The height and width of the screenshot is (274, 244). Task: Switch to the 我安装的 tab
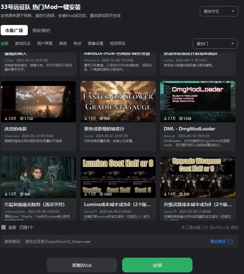41,30
